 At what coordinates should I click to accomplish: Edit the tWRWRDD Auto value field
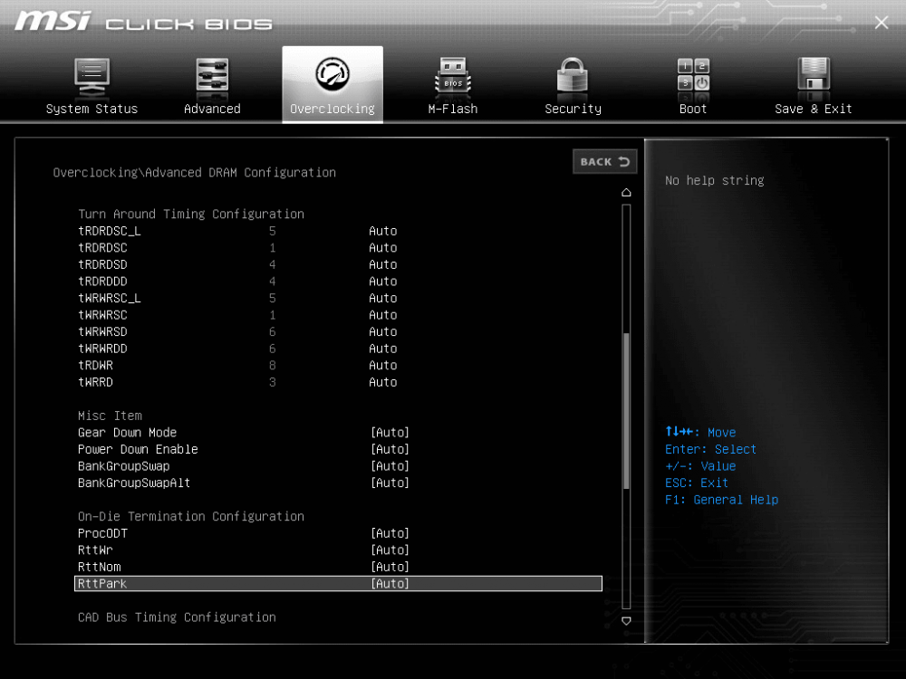[x=383, y=349]
